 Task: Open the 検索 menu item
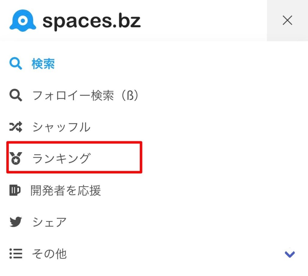43,64
